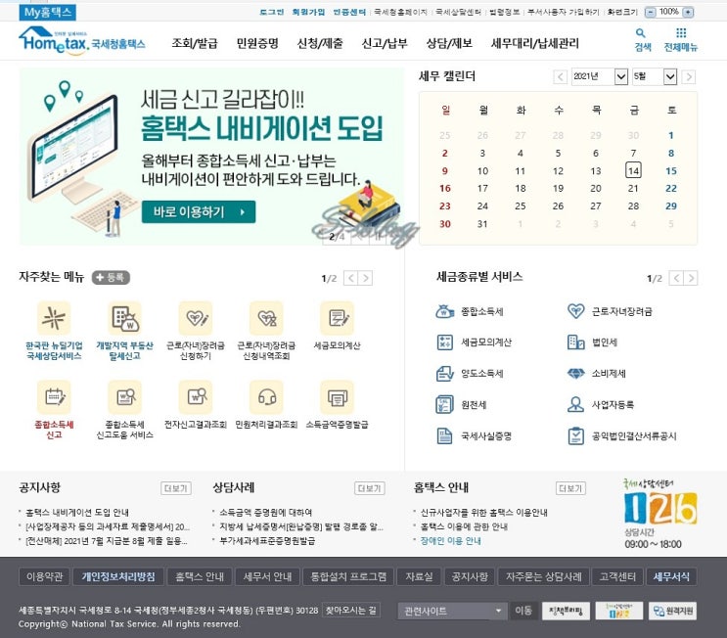Viewport: 727px width, 638px height.
Task: Go to previous month in 세무 캘린더
Action: coord(560,76)
